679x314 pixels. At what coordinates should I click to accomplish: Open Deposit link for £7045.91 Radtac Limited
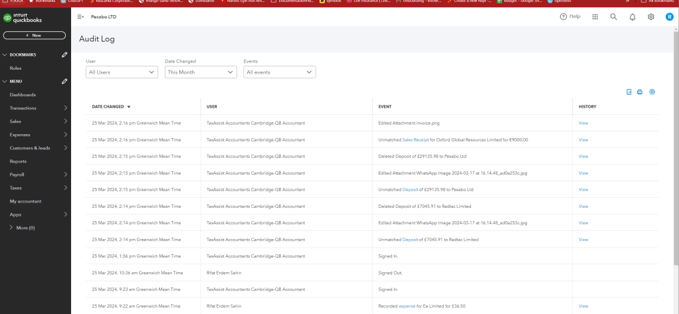[x=410, y=240]
